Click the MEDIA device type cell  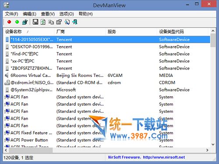click(166, 75)
